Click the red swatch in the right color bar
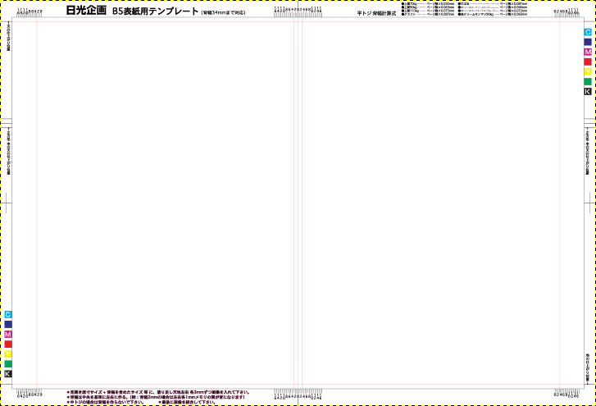 coord(588,62)
